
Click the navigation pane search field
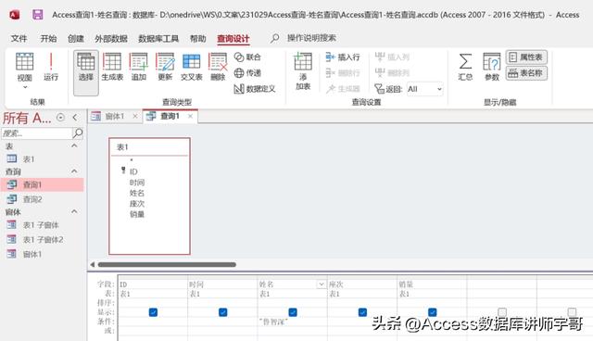[x=37, y=133]
